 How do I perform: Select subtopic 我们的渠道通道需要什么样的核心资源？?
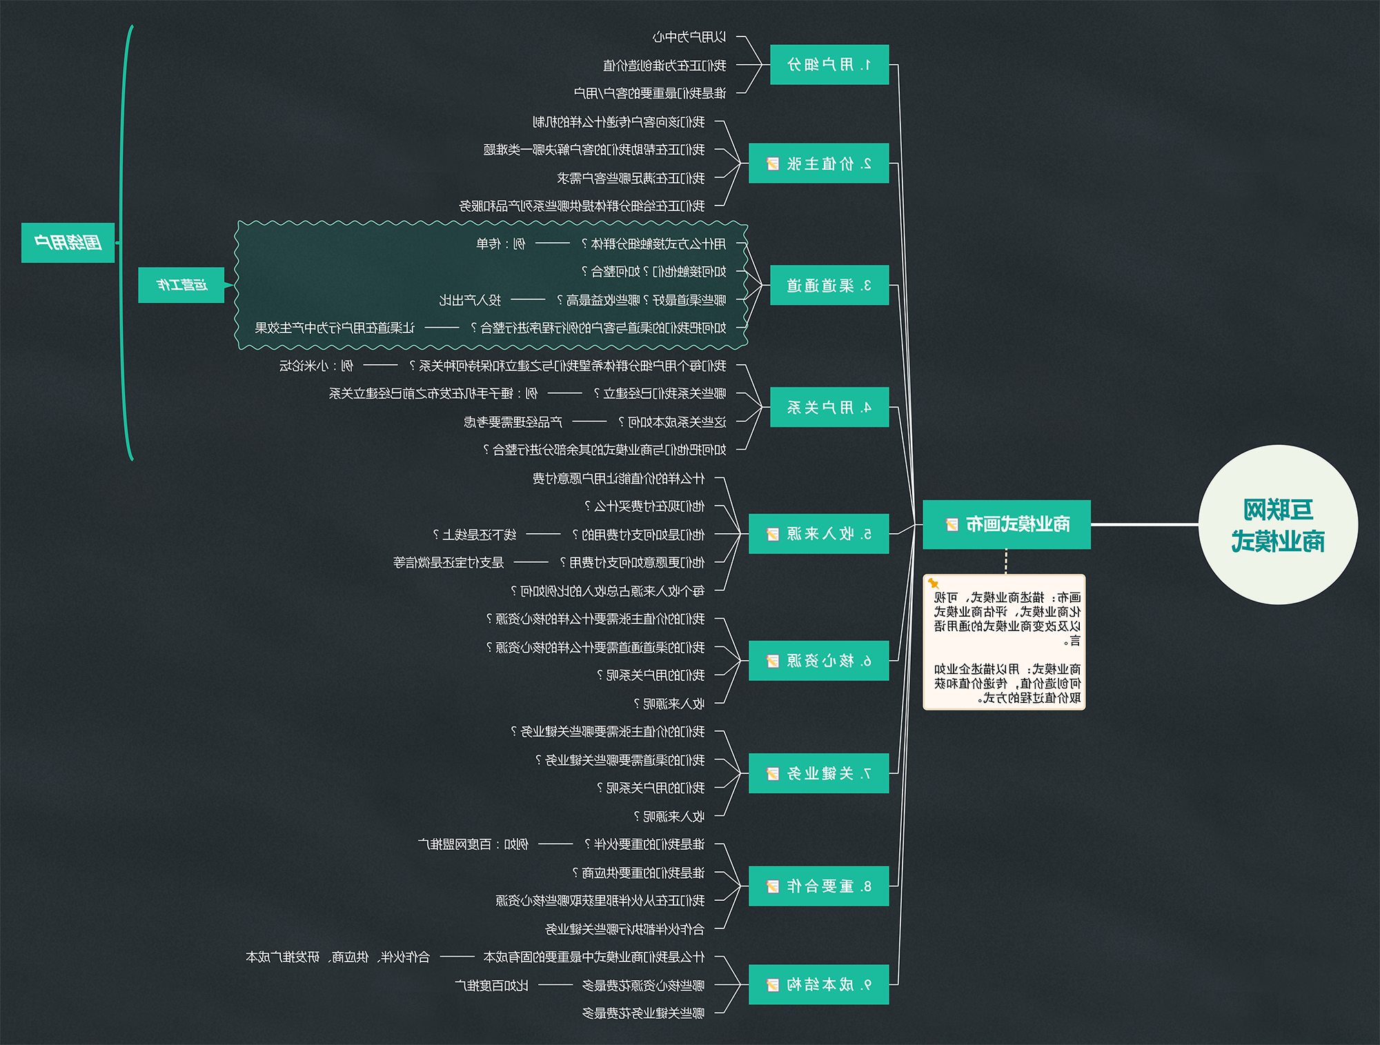pos(595,647)
